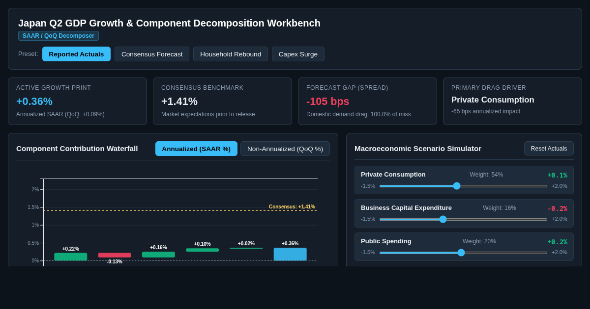The image size is (590, 309).
Task: Click the Public Spending +0.2% value
Action: click(x=557, y=242)
